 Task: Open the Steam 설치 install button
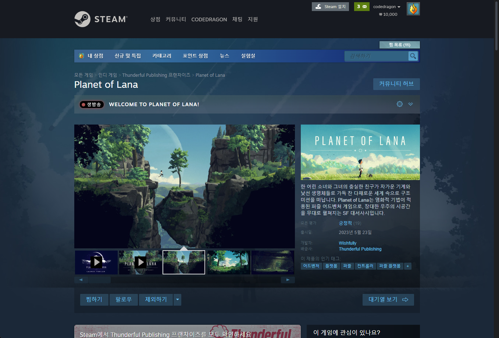pyautogui.click(x=330, y=7)
